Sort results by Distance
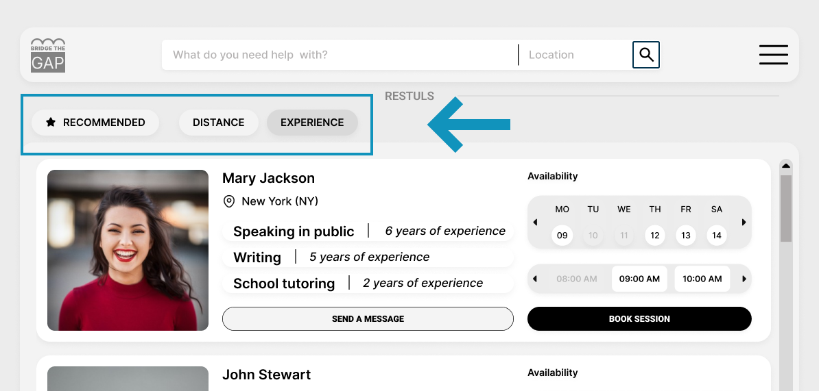 (x=218, y=123)
